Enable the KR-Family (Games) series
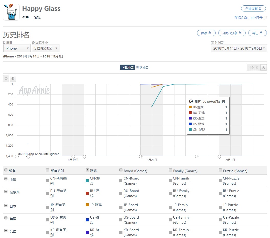 pos(170,232)
